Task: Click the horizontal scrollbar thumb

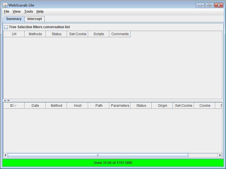Action: pos(98,155)
